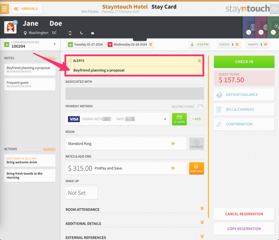Open Bring welcome drink action
This screenshot has height=240, width=279.
pyautogui.click(x=30, y=161)
